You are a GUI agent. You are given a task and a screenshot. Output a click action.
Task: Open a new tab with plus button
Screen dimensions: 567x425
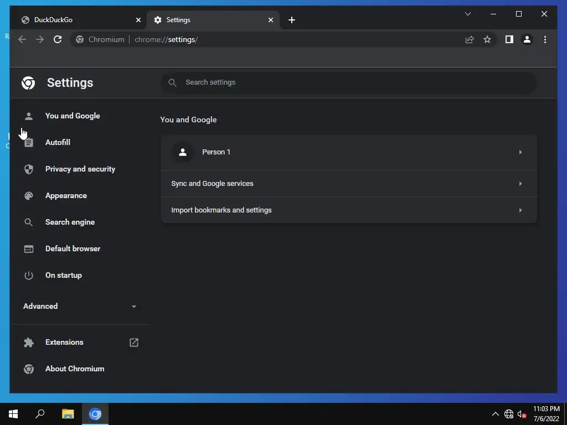point(292,20)
